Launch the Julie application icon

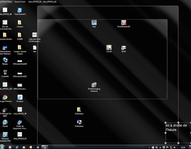[x=94, y=23]
